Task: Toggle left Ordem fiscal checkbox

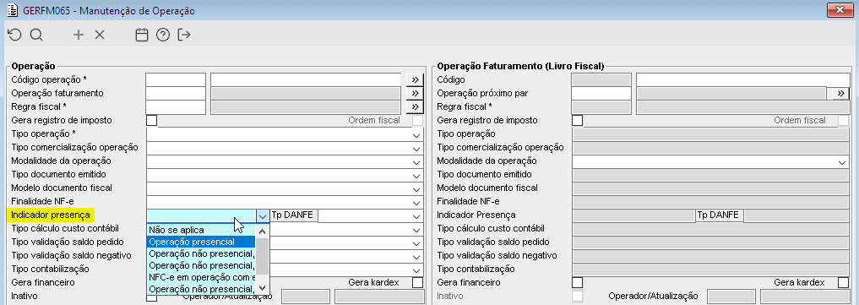Action: (x=418, y=120)
